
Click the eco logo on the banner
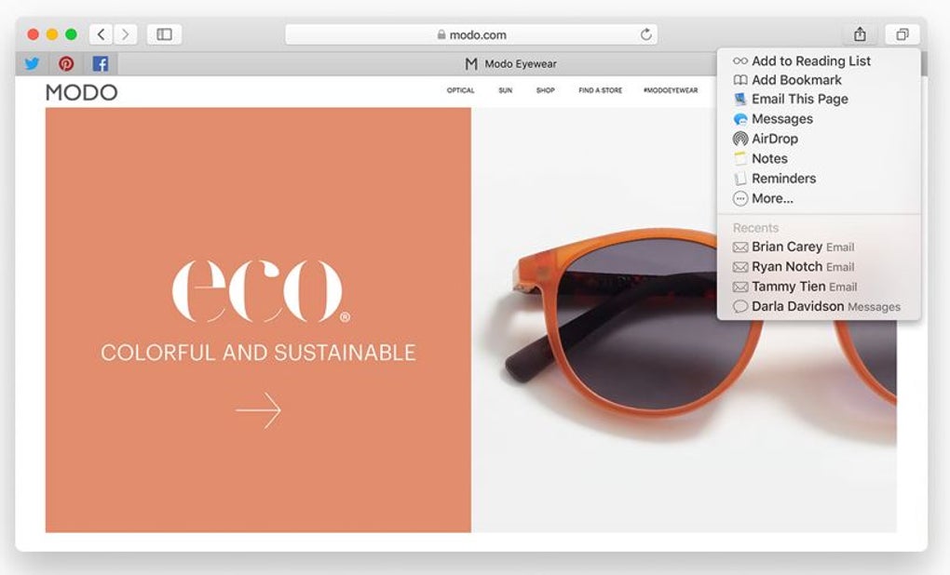coord(261,291)
